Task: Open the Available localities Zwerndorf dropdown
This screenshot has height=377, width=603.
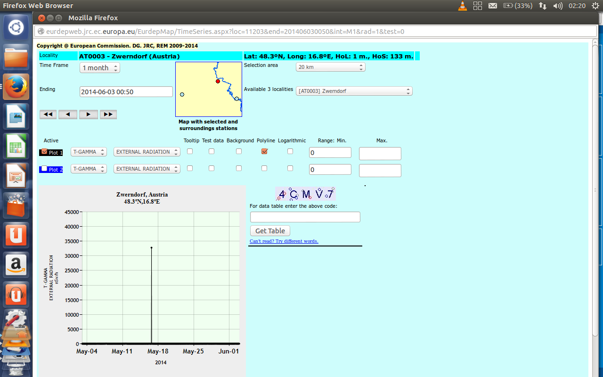Action: click(x=354, y=91)
